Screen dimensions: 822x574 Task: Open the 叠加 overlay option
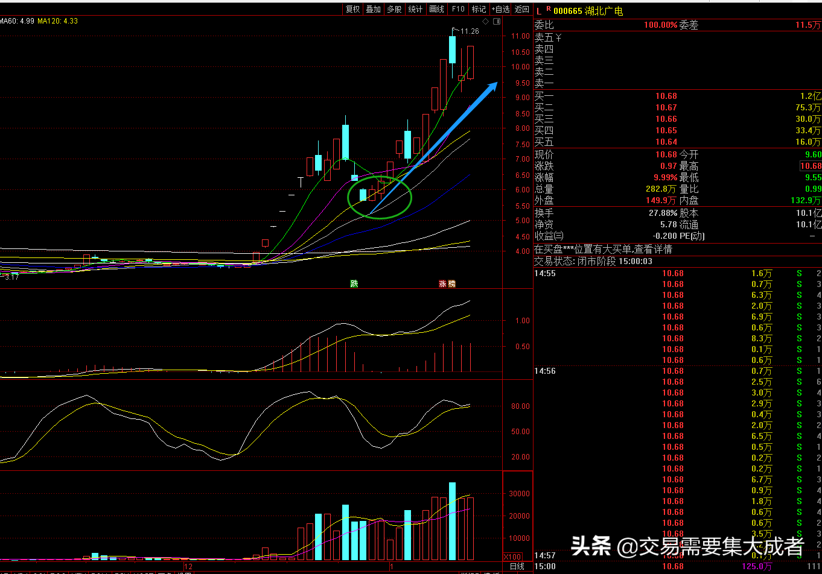373,9
